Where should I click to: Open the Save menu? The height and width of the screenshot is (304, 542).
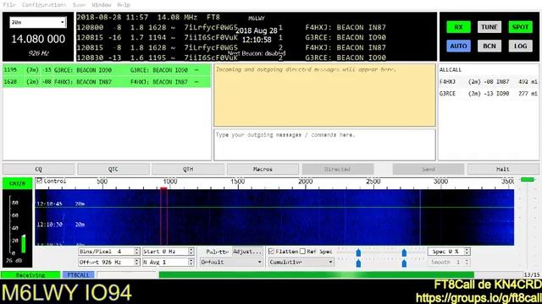click(79, 5)
